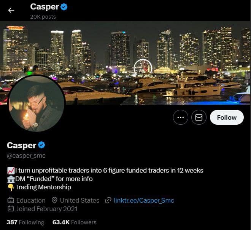Click the Casper title in the header

click(x=44, y=7)
